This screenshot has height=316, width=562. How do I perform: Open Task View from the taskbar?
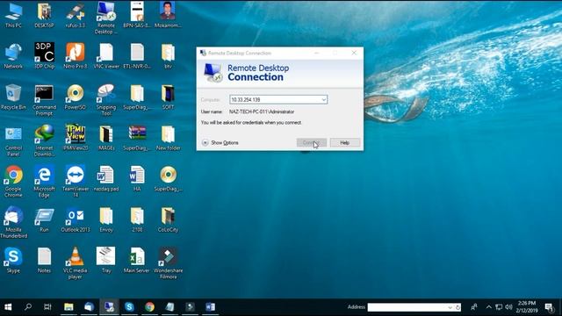47,307
